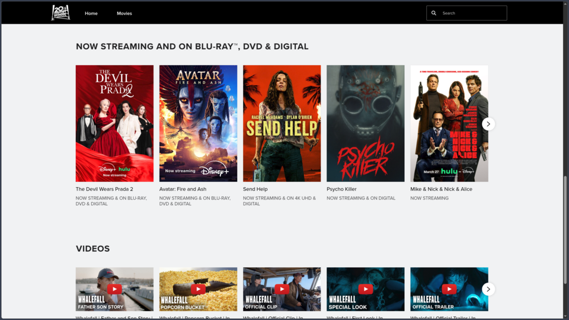
Task: Open The Devil Wears Prada 2 title link
Action: coord(104,189)
